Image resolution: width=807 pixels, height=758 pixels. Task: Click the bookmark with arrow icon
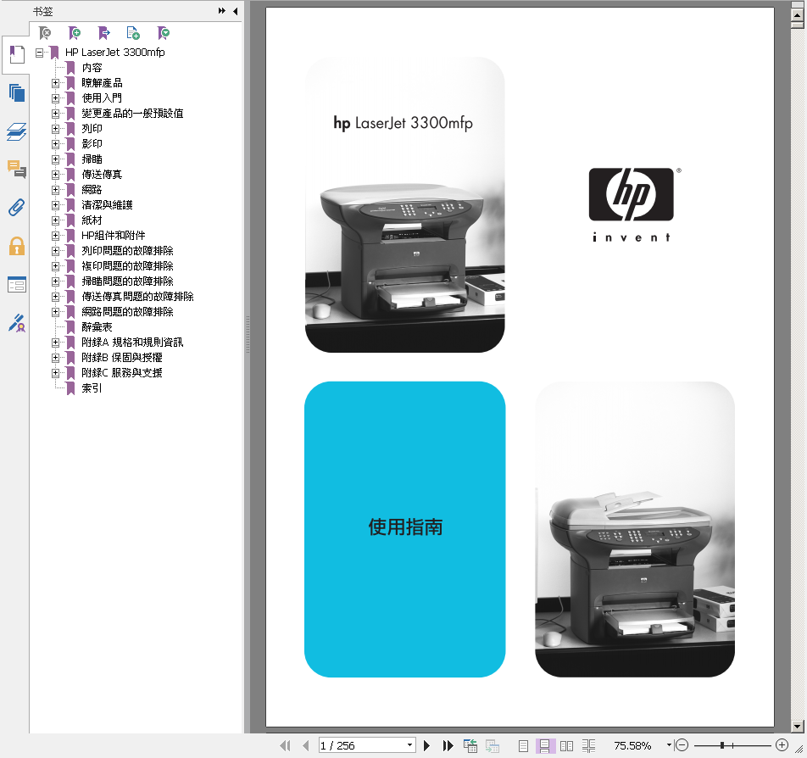point(104,33)
